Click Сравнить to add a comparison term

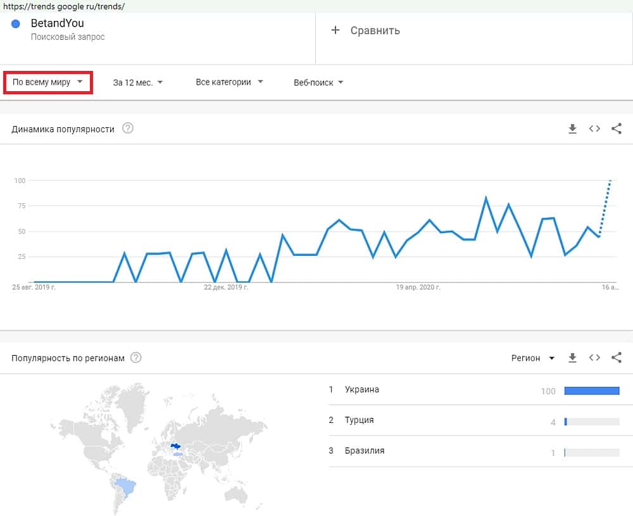[367, 30]
